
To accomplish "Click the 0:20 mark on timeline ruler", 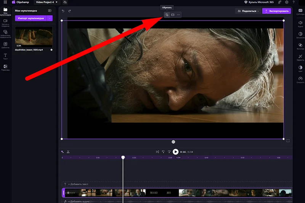I will point(134,158).
